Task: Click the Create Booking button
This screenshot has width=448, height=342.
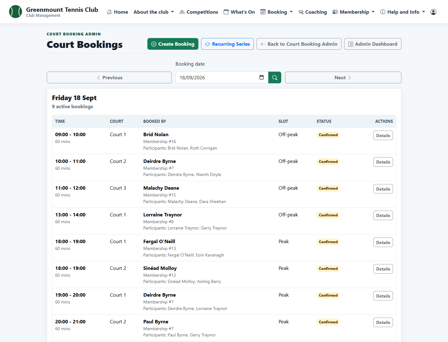Action: pos(173,44)
